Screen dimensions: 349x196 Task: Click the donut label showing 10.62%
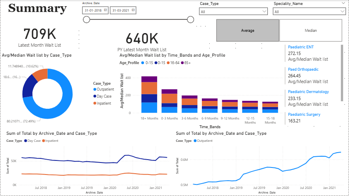[23, 66]
